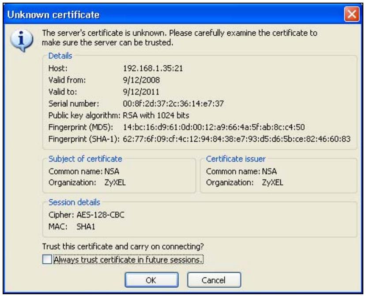Cancel the unknown certificate dialog
This screenshot has width=366, height=296.
pyautogui.click(x=214, y=280)
